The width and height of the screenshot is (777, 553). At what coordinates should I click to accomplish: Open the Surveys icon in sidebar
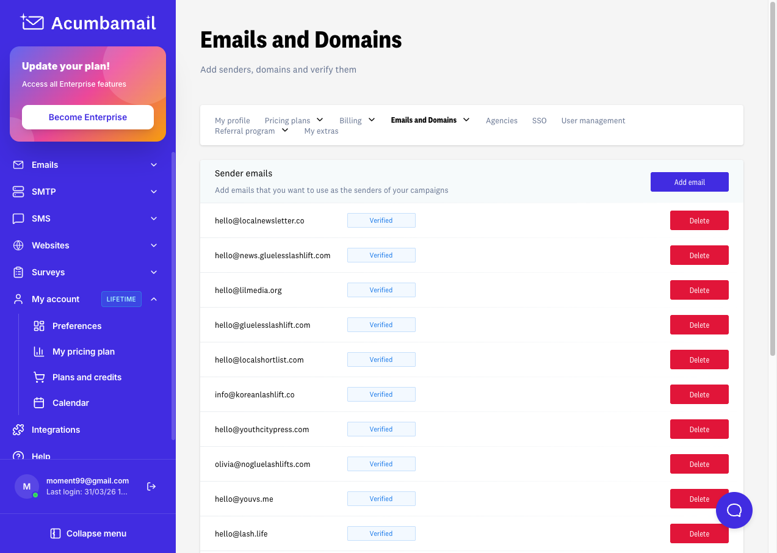18,272
